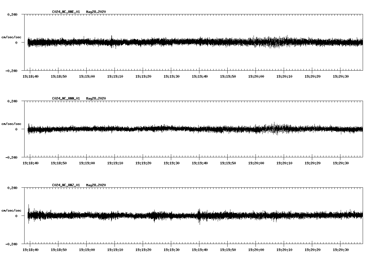Click the 19:20:10 time label under HNE plot

click(x=284, y=76)
